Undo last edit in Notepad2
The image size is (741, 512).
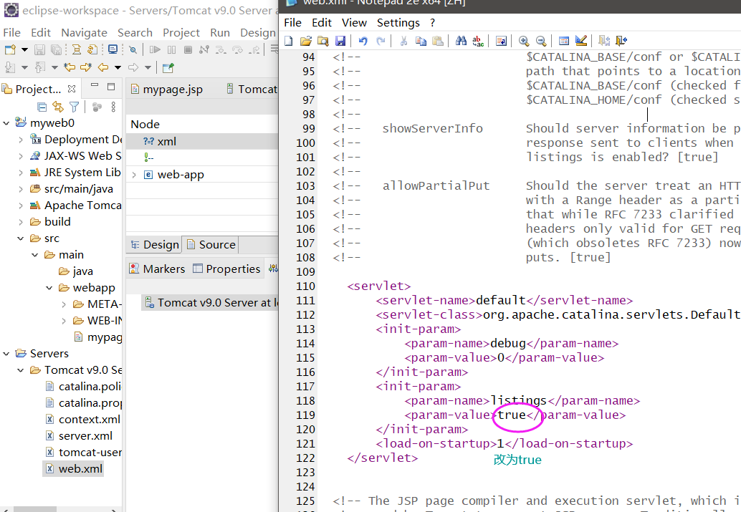click(363, 41)
